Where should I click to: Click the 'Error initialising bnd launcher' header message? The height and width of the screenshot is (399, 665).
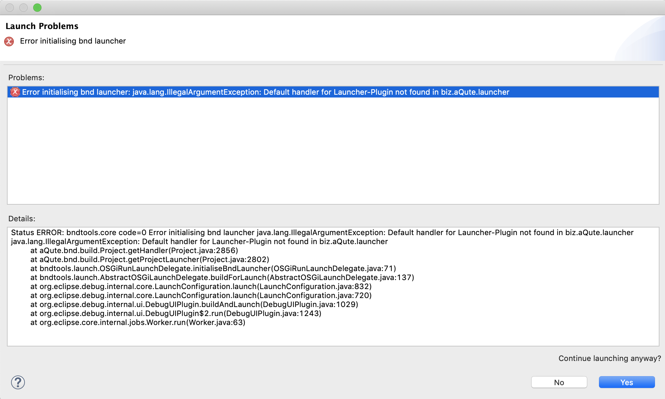tap(73, 41)
